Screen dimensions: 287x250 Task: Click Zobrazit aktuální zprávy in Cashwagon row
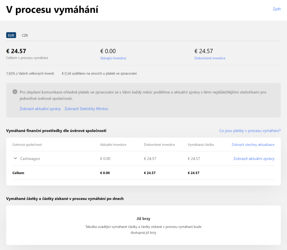pyautogui.click(x=254, y=159)
